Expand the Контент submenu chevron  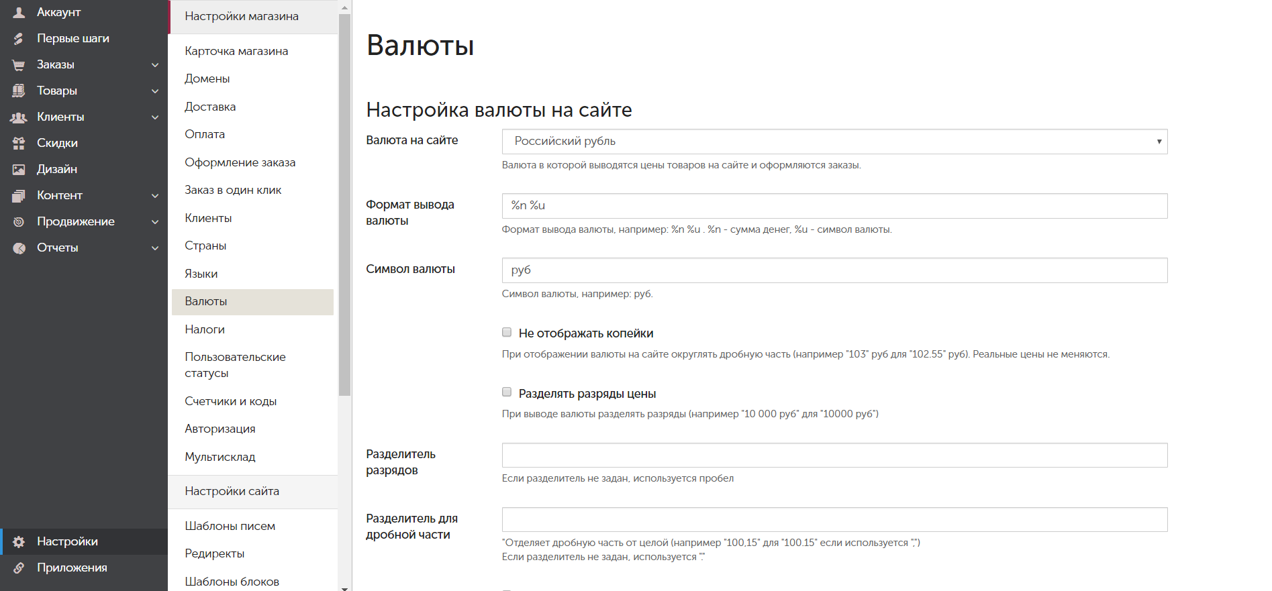point(155,196)
